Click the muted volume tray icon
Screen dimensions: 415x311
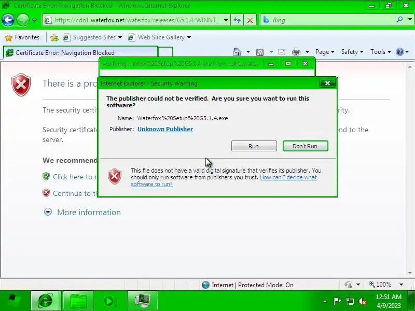click(x=363, y=301)
